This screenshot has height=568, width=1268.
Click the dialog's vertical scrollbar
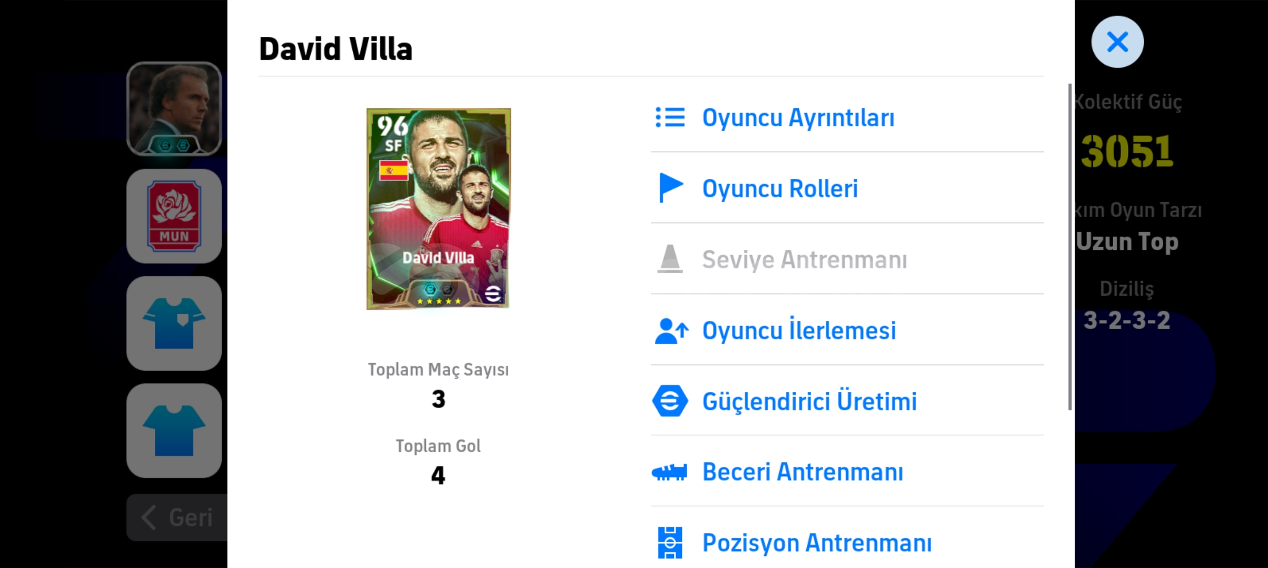click(x=1069, y=247)
